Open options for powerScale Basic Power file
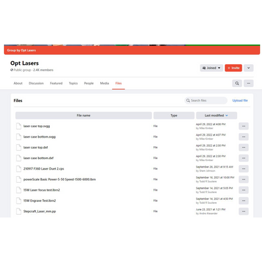This screenshot has height=262, width=262. pyautogui.click(x=244, y=179)
